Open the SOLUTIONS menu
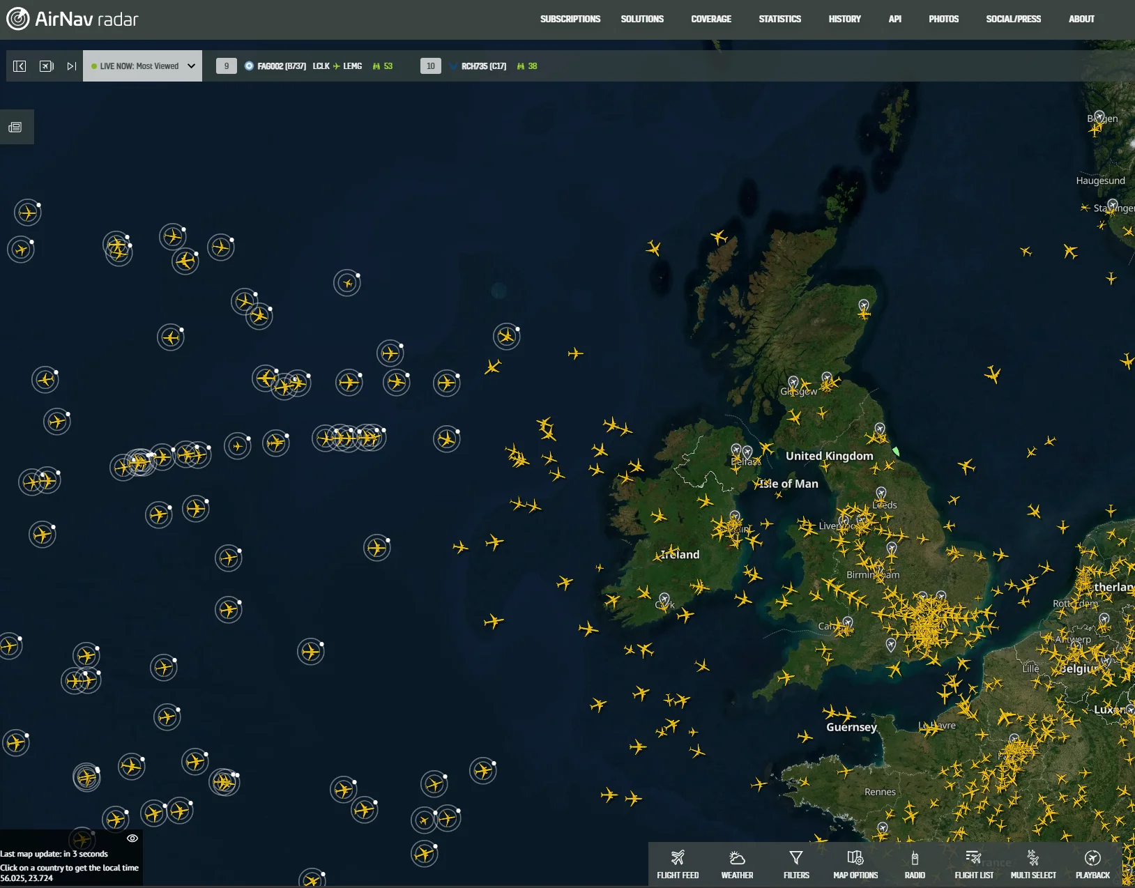1135x888 pixels. pos(641,19)
